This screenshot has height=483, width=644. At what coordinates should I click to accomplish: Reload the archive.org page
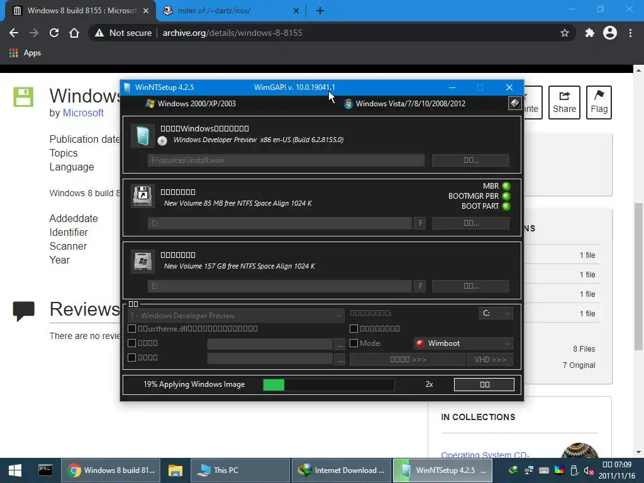tap(54, 33)
